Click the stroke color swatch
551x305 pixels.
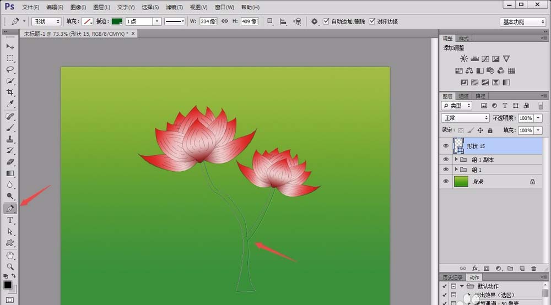[117, 21]
